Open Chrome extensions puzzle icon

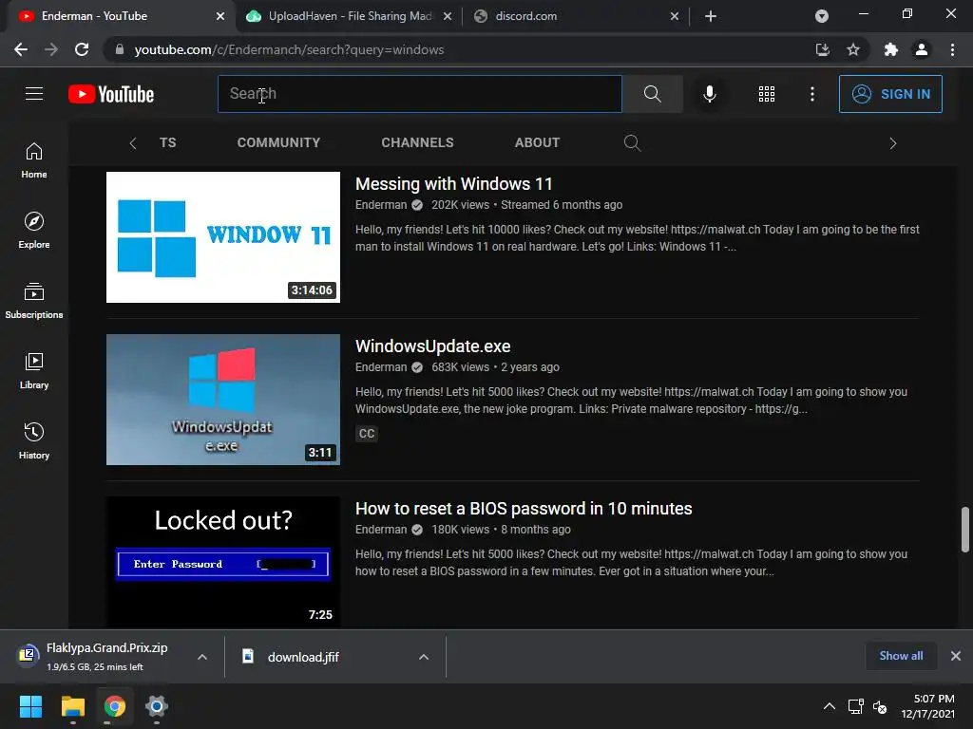(890, 49)
